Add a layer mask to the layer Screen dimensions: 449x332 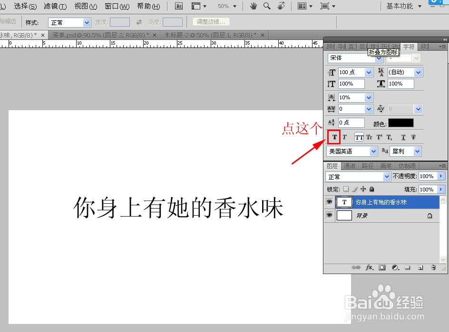tap(381, 267)
